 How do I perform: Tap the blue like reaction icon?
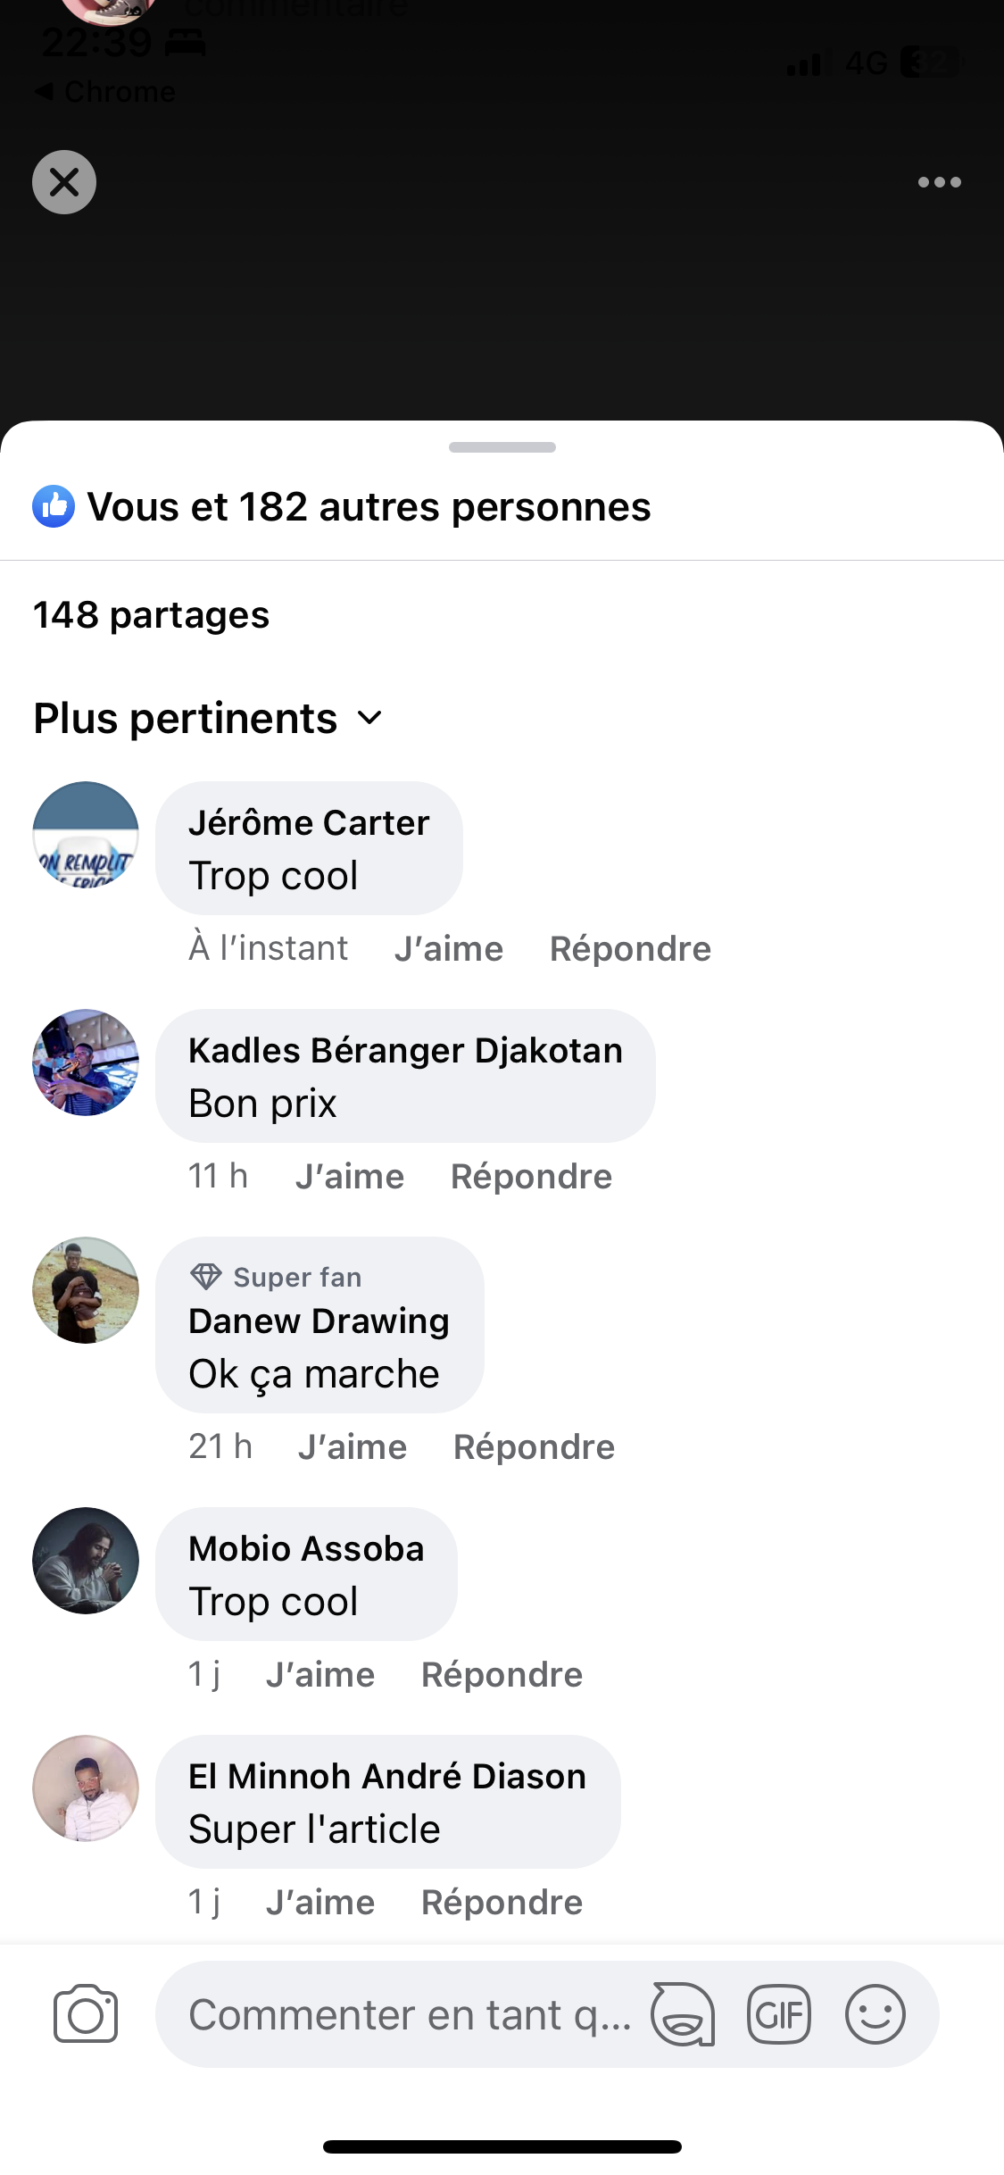54,506
